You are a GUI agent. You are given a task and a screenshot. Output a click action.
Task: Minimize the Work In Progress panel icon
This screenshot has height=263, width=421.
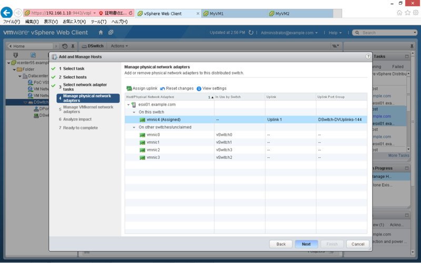pyautogui.click(x=407, y=168)
